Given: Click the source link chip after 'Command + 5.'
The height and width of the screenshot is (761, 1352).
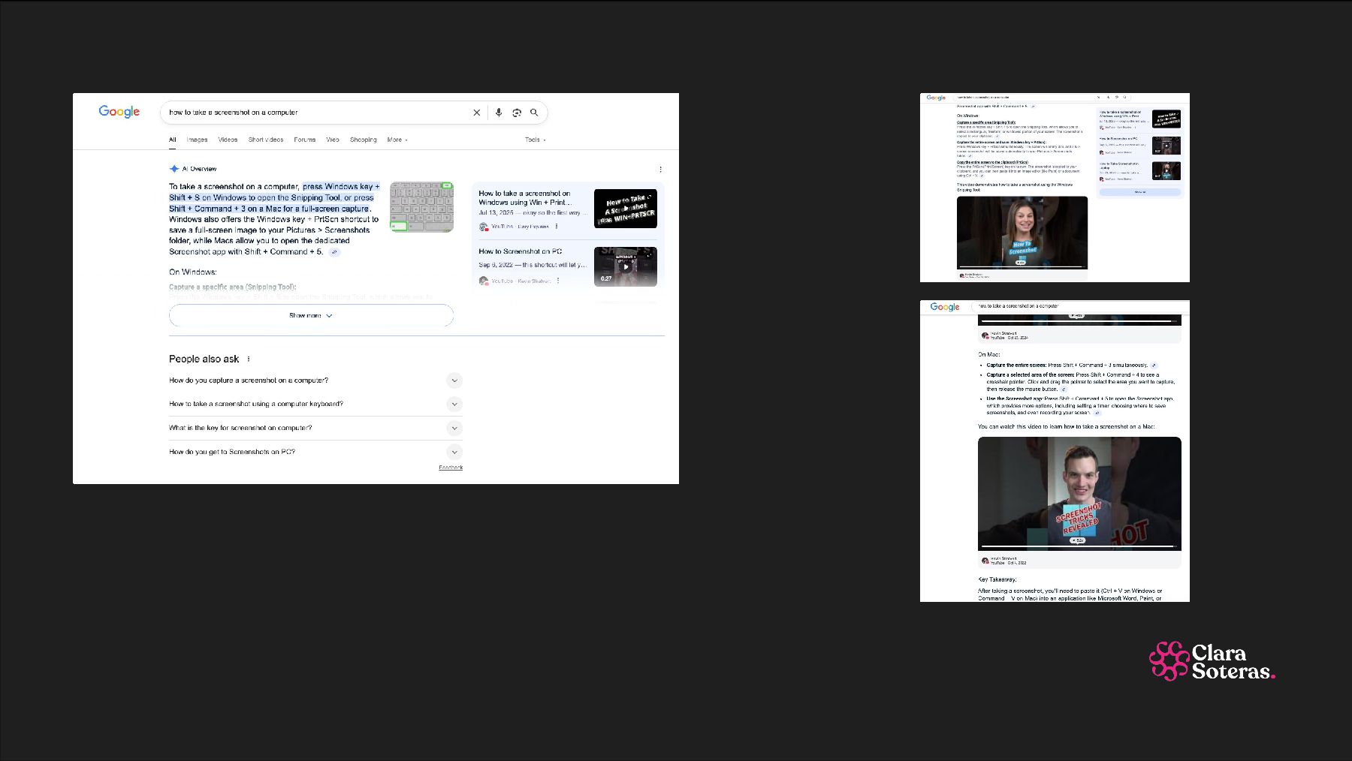Looking at the screenshot, I should [x=335, y=252].
